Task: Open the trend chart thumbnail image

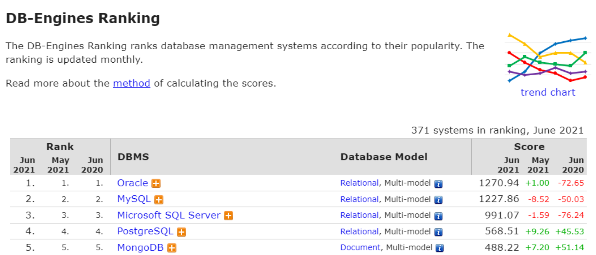Action: click(548, 58)
